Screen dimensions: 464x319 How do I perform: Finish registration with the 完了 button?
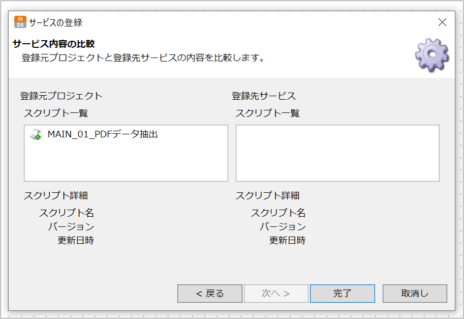(343, 294)
